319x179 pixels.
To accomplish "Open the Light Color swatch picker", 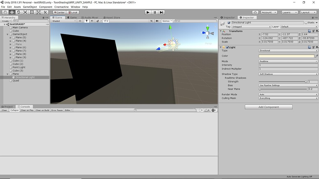I will (286, 56).
